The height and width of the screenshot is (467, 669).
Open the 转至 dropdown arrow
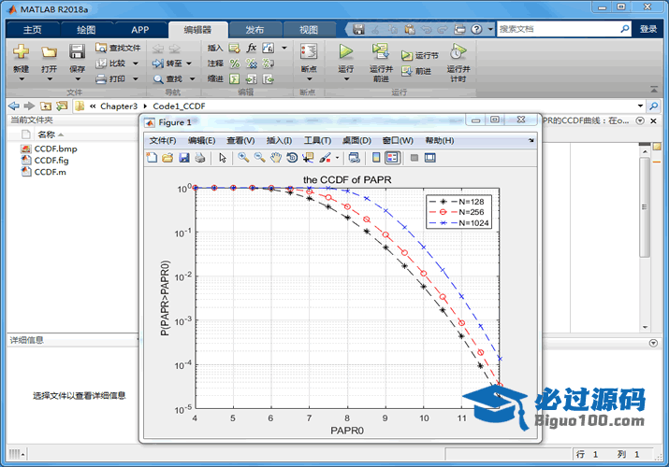click(189, 64)
